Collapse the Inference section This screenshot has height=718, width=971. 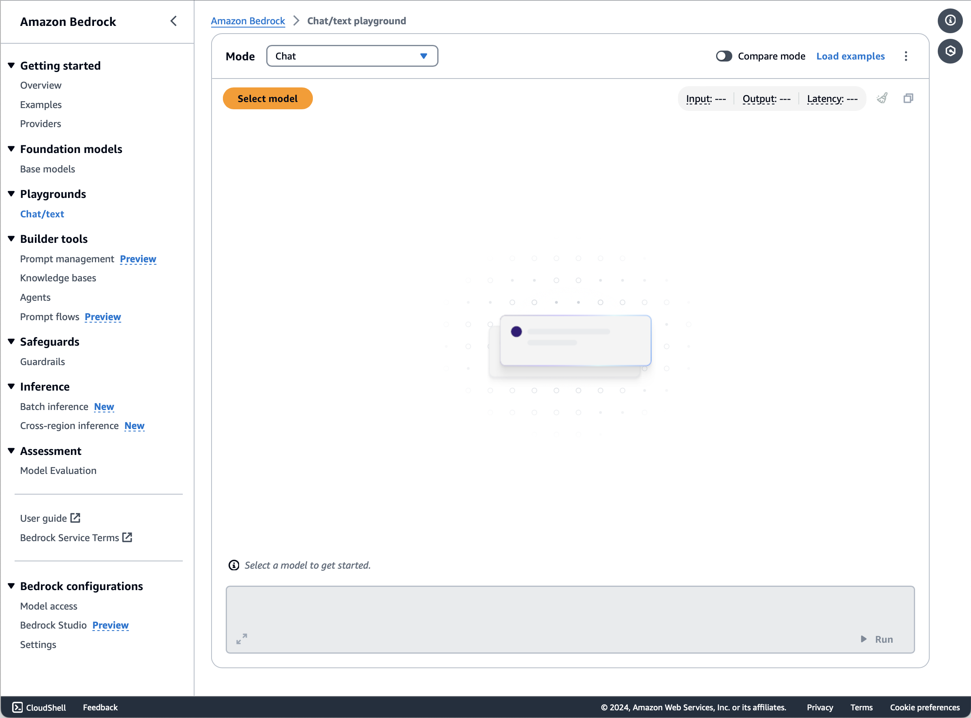point(11,387)
